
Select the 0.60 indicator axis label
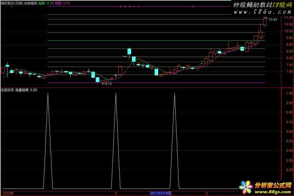(290, 132)
